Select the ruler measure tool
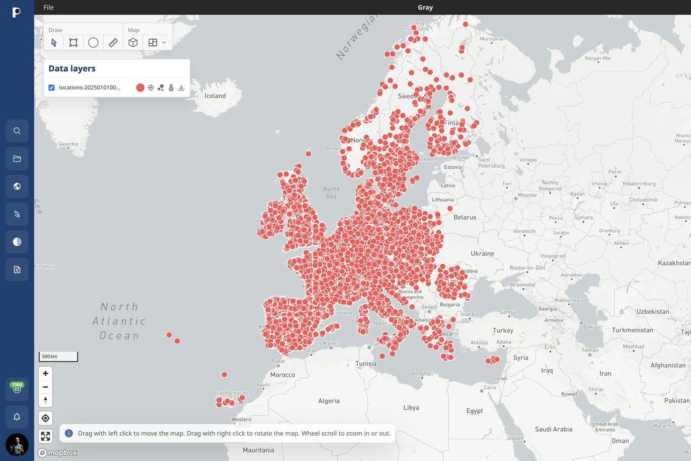 (113, 43)
